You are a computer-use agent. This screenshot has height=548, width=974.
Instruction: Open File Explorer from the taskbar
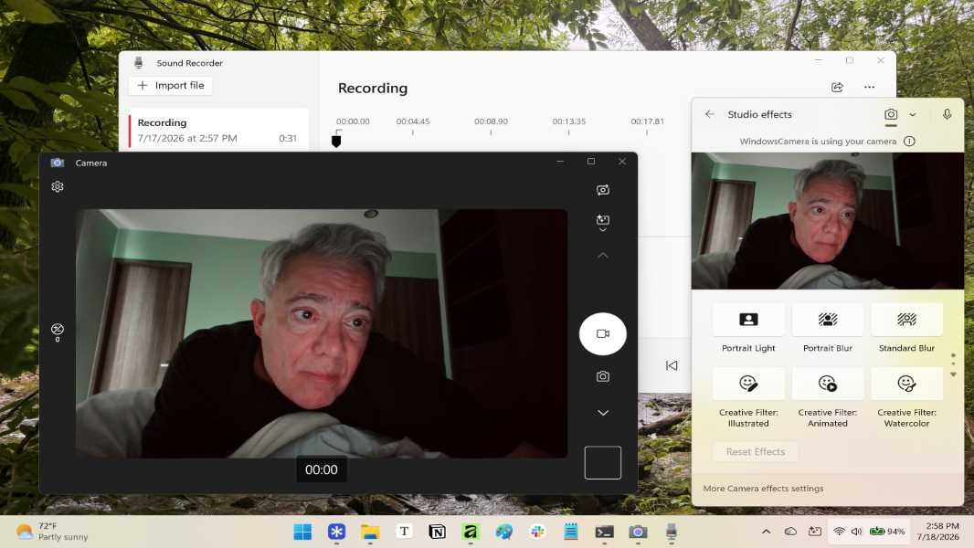pos(370,532)
